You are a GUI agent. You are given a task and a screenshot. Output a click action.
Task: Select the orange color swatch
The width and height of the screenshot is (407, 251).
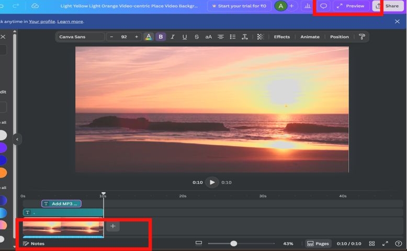click(2, 173)
